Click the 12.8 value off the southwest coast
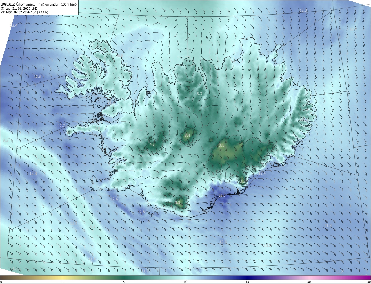The height and width of the screenshot is (284, 371). (141, 212)
